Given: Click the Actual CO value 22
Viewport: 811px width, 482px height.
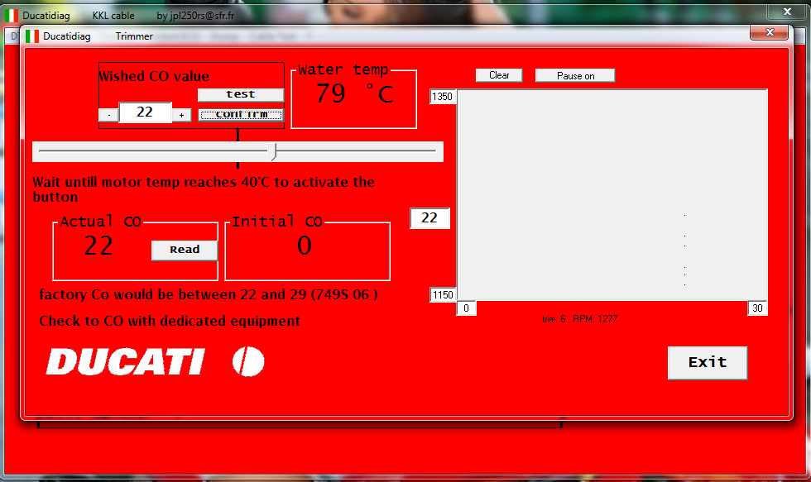Looking at the screenshot, I should click(98, 246).
